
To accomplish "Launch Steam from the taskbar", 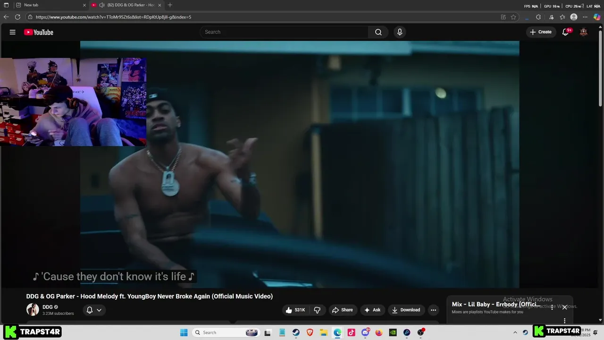I will 296,332.
